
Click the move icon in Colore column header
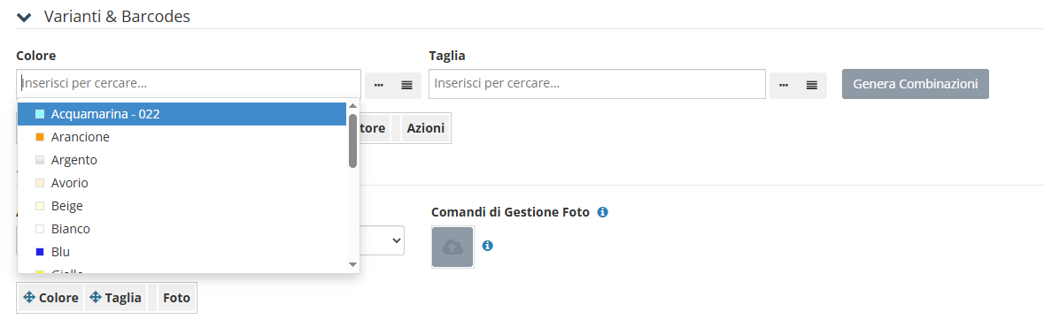(x=28, y=298)
